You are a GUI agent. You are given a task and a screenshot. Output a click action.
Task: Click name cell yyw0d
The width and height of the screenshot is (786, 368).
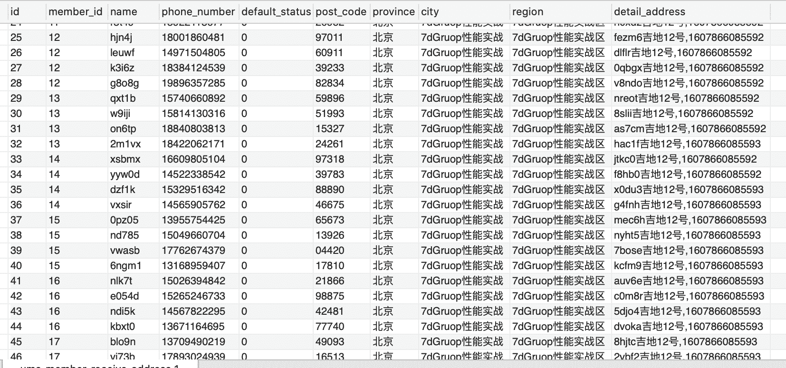[125, 174]
